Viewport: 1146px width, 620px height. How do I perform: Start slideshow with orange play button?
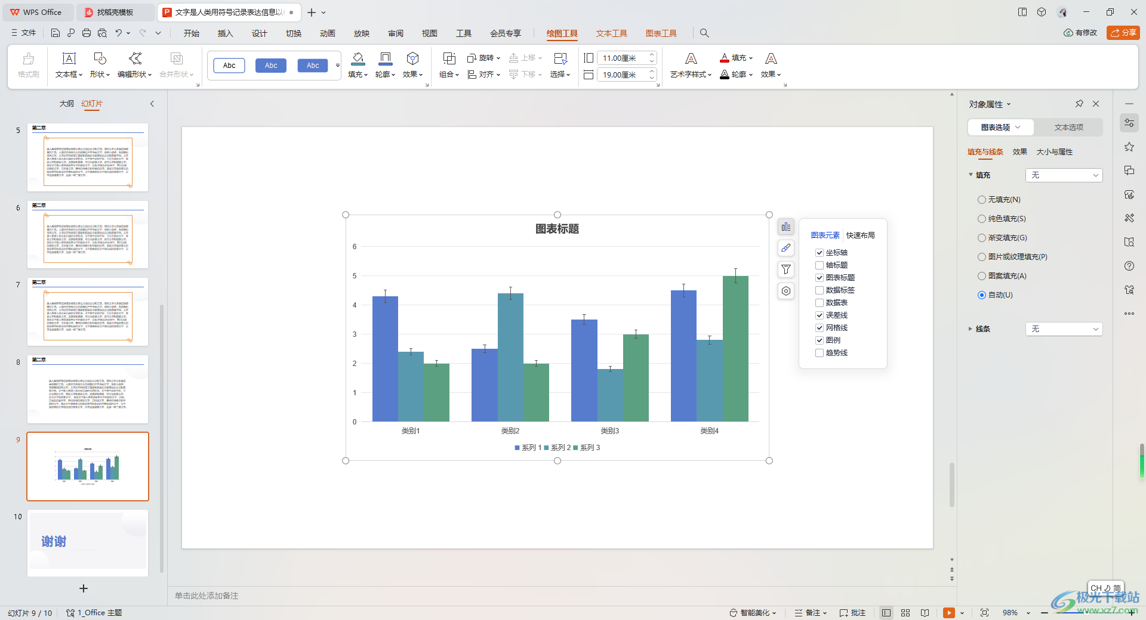948,613
